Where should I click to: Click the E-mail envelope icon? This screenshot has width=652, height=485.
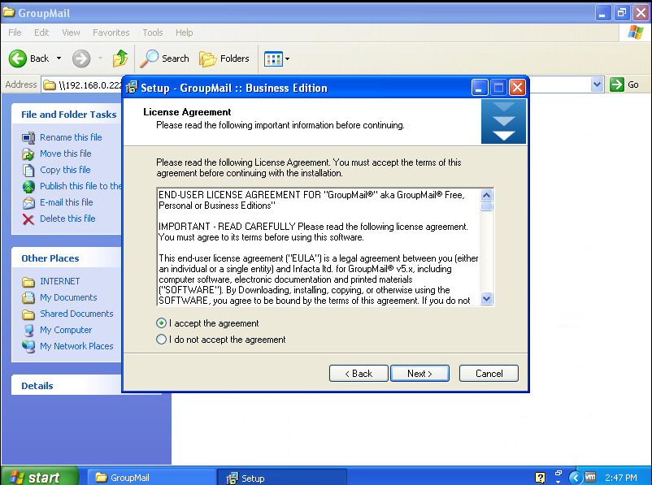[28, 203]
